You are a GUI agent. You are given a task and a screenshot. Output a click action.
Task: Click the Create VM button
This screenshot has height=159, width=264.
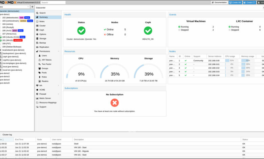[x=235, y=2]
